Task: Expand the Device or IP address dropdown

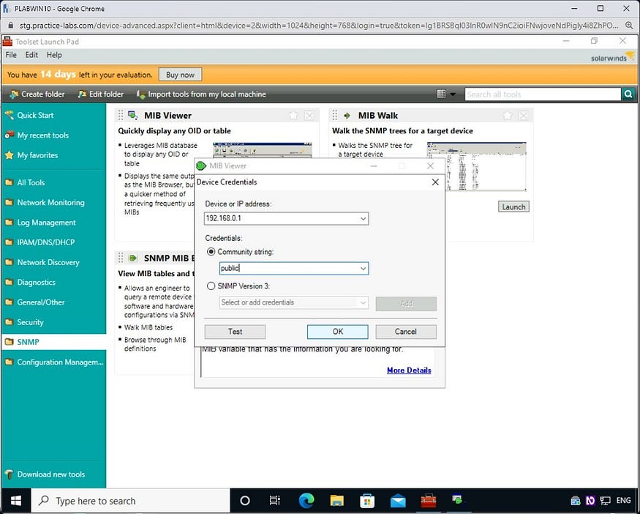Action: [x=363, y=219]
